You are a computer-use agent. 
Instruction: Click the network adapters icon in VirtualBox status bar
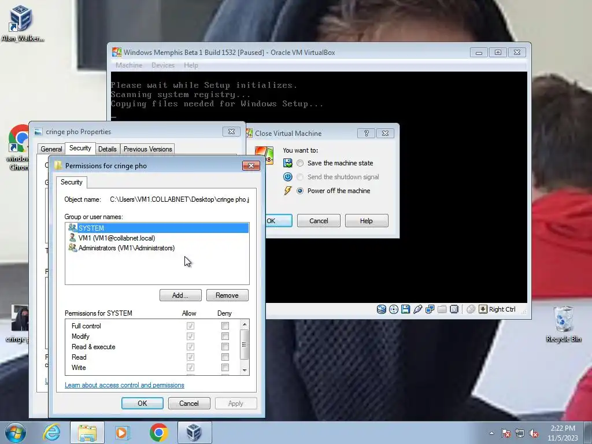click(x=430, y=309)
